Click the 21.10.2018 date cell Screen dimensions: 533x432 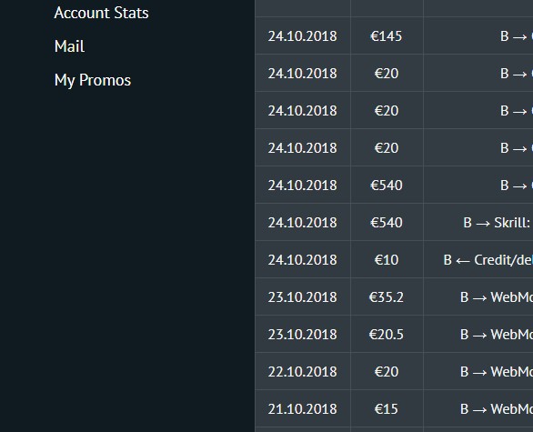click(x=303, y=409)
